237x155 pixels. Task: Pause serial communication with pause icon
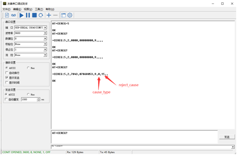click(28, 15)
